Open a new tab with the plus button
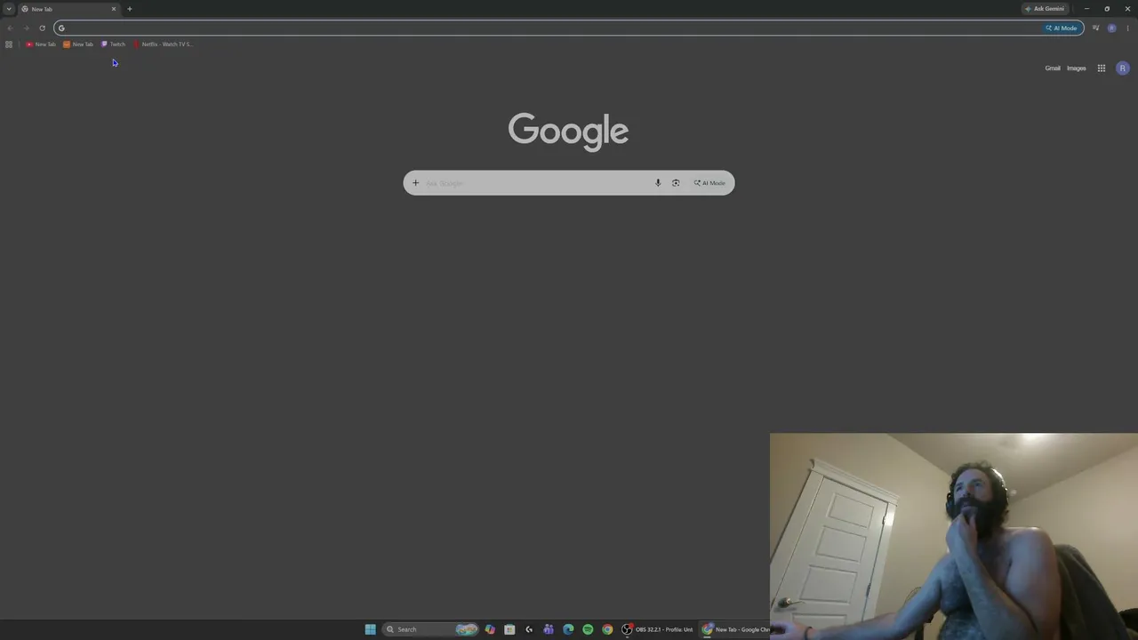The image size is (1138, 640). pos(129,9)
